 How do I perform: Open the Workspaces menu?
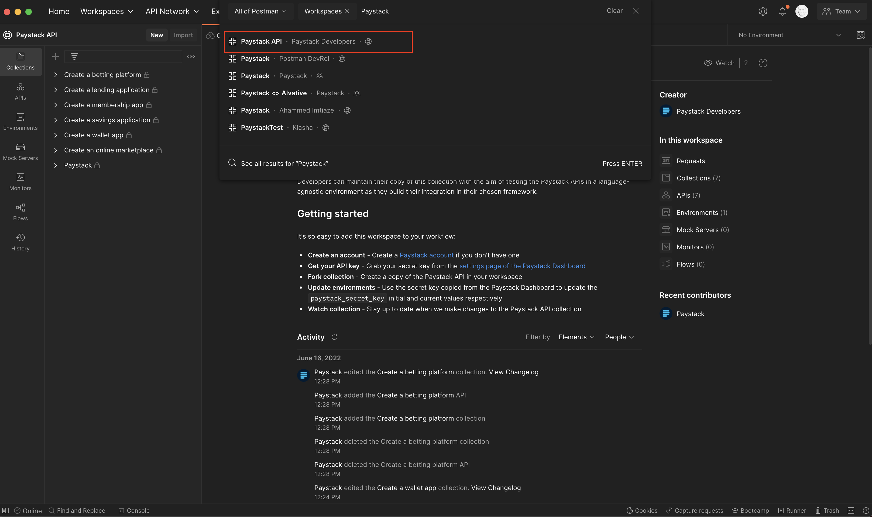click(107, 11)
